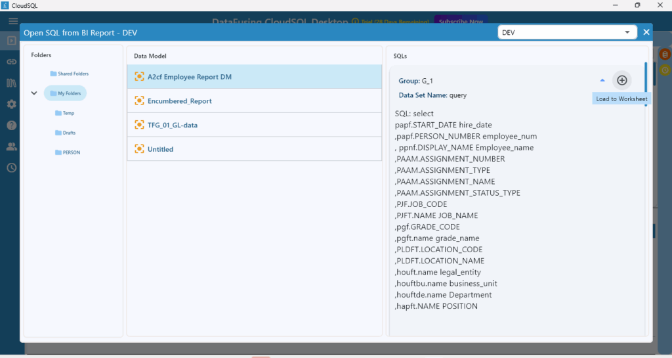The height and width of the screenshot is (358, 672).
Task: Click the yellow round icon at right edge
Action: pos(665,70)
